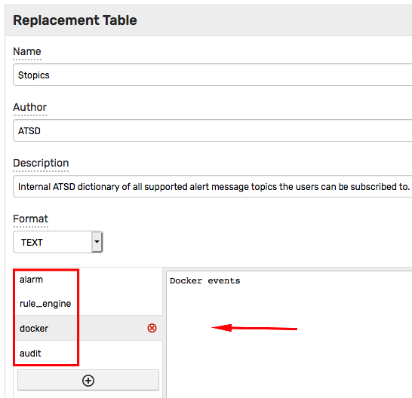Screen dimensions: 412x398
Task: Place cursor after "Docker events" text
Action: pyautogui.click(x=241, y=280)
